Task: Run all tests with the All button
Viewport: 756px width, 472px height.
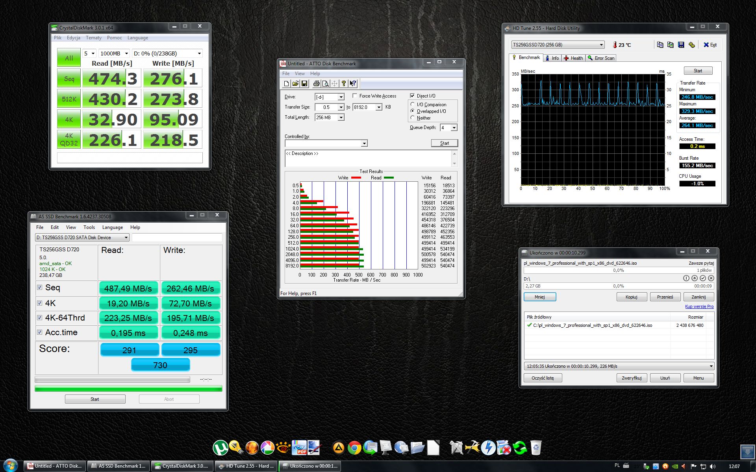Action: (69, 58)
